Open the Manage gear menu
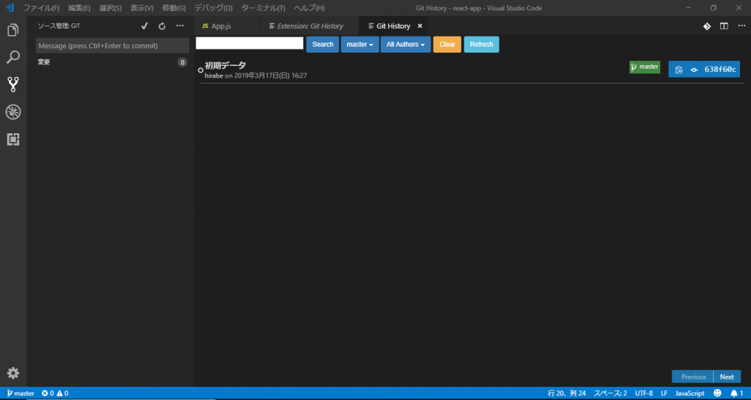The image size is (751, 400). tap(13, 373)
